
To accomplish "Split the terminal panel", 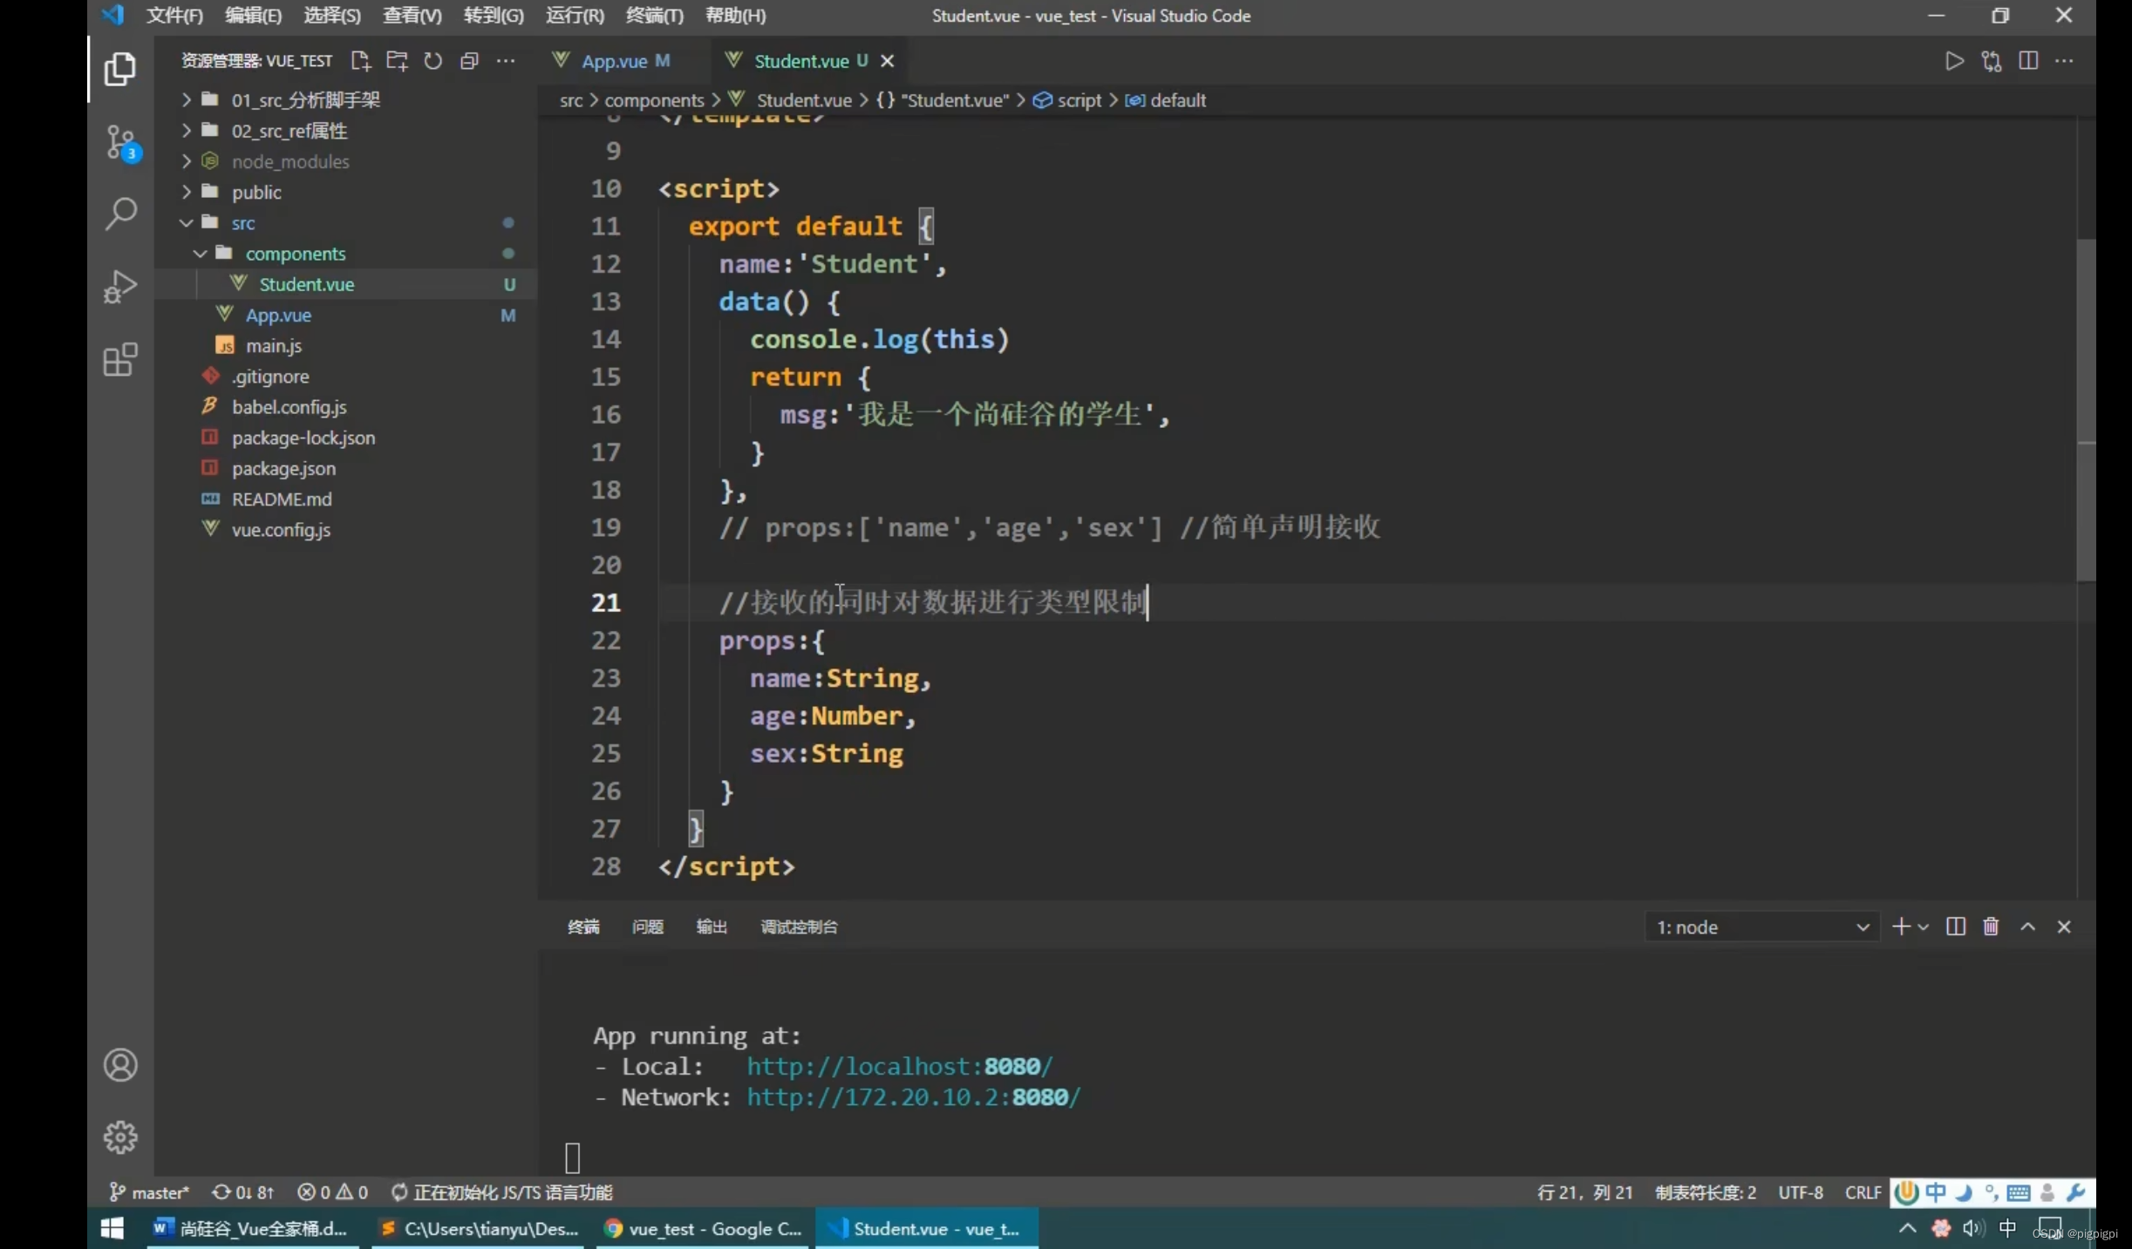I will click(1956, 927).
